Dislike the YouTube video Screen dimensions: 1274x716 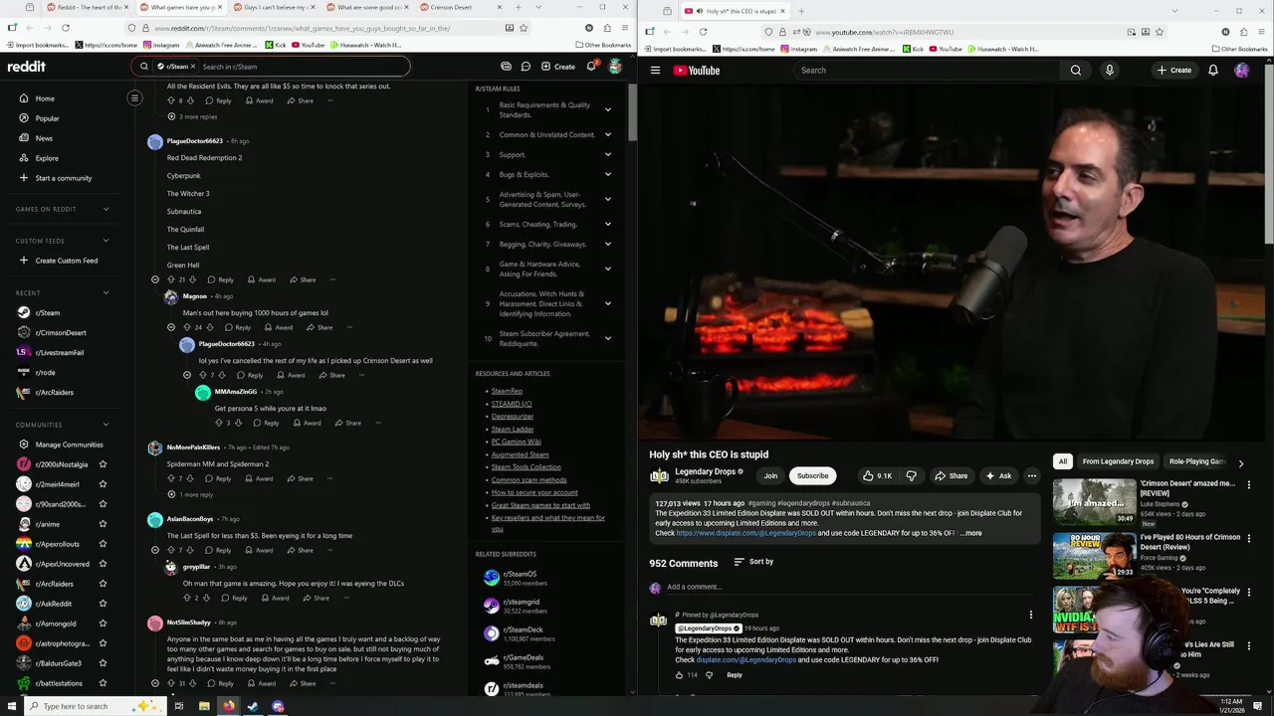click(x=911, y=475)
